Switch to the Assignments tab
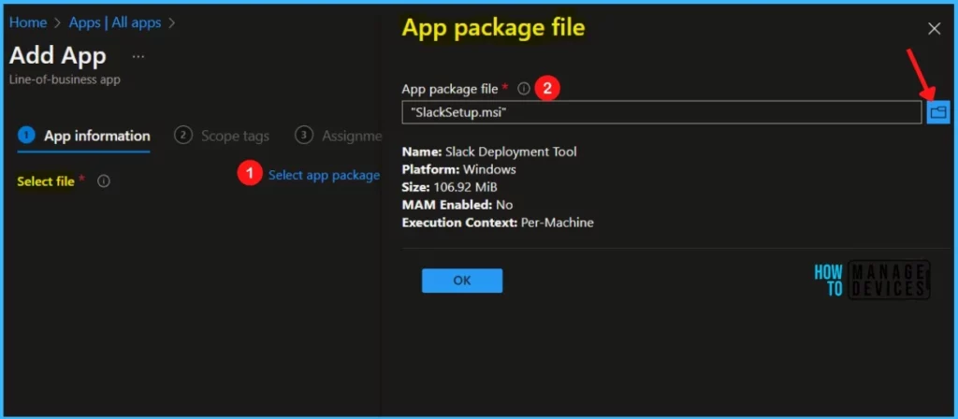Screen dimensions: 958x419 pos(338,136)
